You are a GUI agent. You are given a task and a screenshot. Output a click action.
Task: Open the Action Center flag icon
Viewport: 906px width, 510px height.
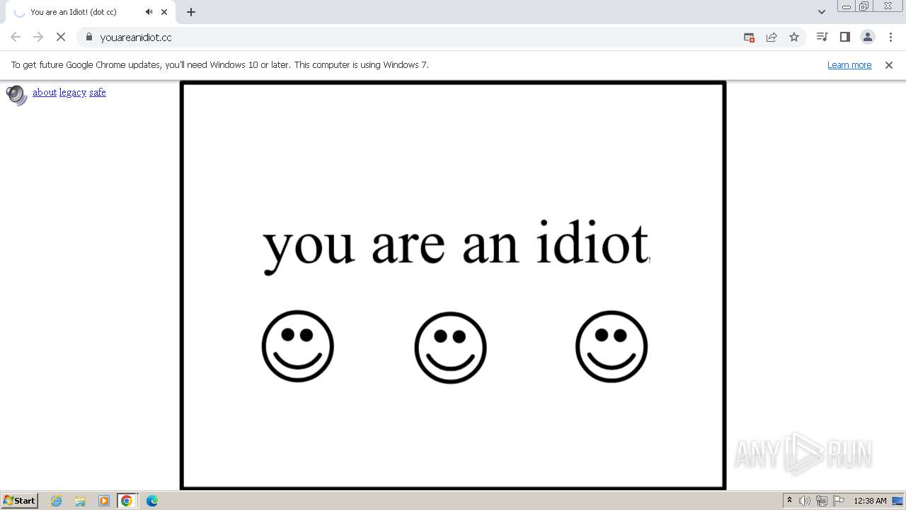(839, 501)
